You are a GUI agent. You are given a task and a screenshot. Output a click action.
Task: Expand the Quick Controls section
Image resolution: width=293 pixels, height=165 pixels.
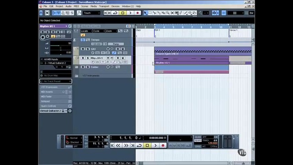click(x=56, y=106)
